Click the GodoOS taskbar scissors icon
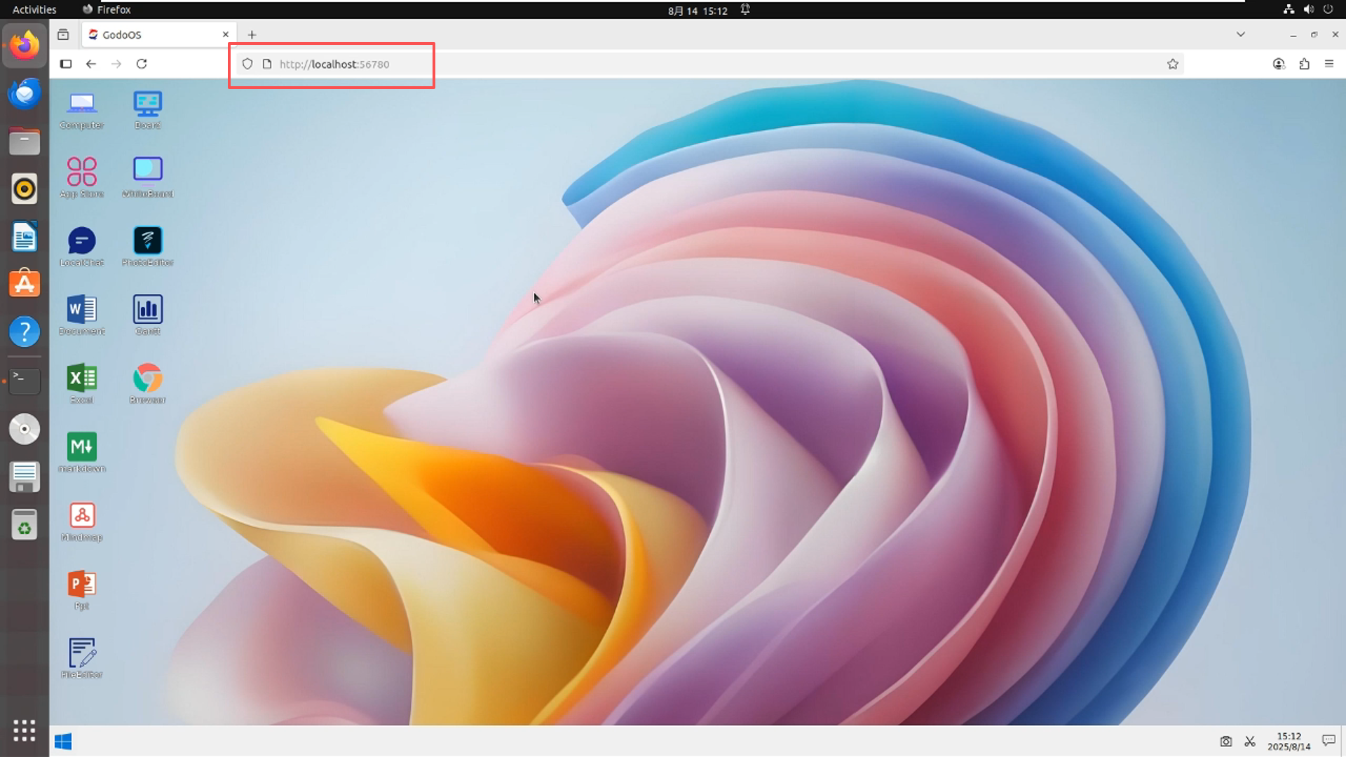The height and width of the screenshot is (757, 1346). (x=1250, y=742)
